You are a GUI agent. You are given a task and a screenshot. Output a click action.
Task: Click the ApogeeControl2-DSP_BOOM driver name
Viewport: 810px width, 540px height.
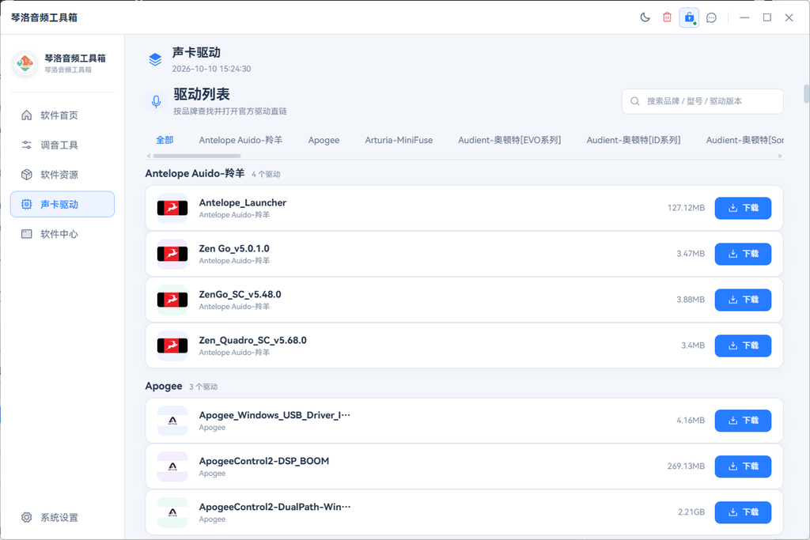click(x=264, y=461)
